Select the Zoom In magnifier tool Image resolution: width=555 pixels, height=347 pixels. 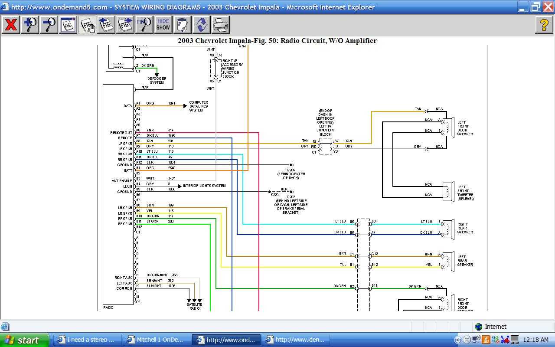coord(29,25)
